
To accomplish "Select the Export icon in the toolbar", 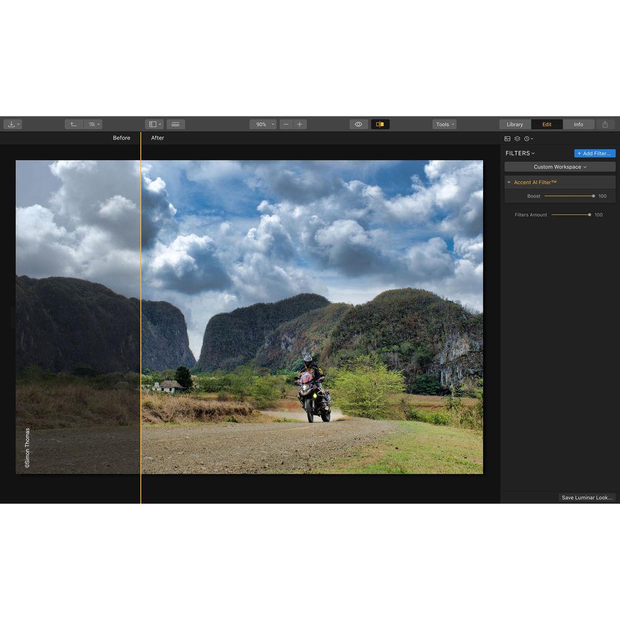I will coord(12,124).
